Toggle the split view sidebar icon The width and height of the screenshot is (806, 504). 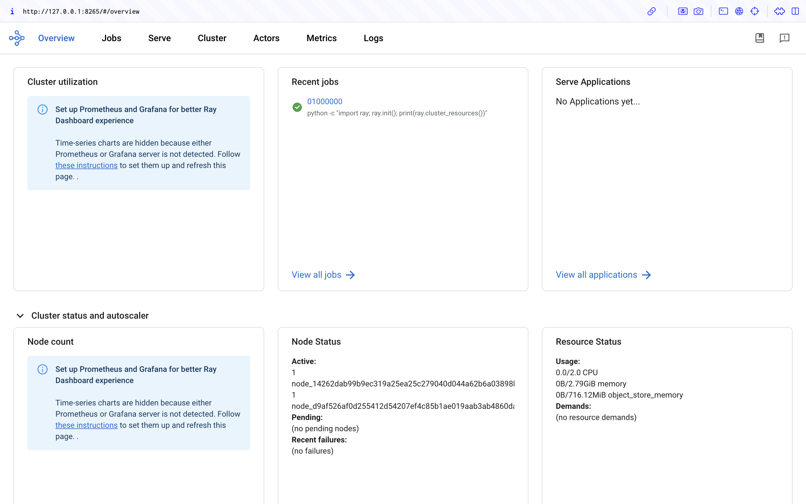[795, 11]
